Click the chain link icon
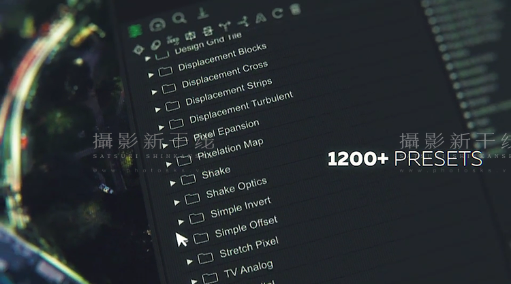This screenshot has height=284, width=511. (156, 45)
